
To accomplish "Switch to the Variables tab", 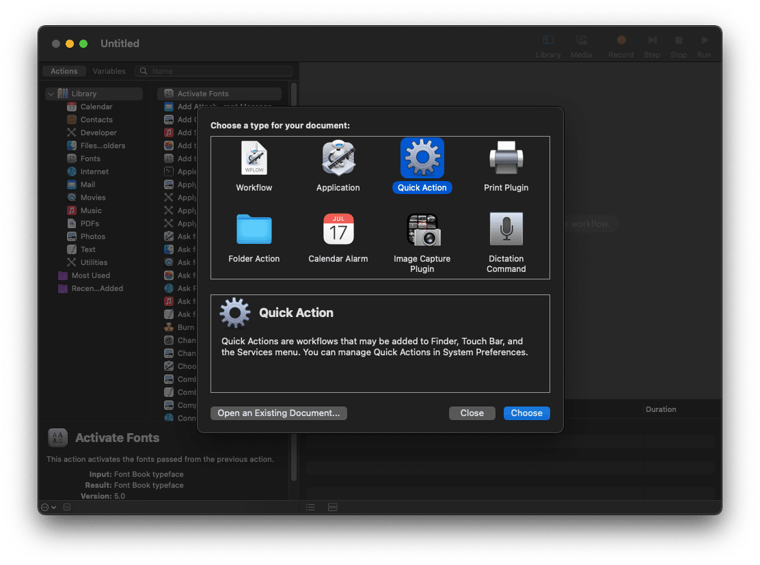I will (x=109, y=71).
